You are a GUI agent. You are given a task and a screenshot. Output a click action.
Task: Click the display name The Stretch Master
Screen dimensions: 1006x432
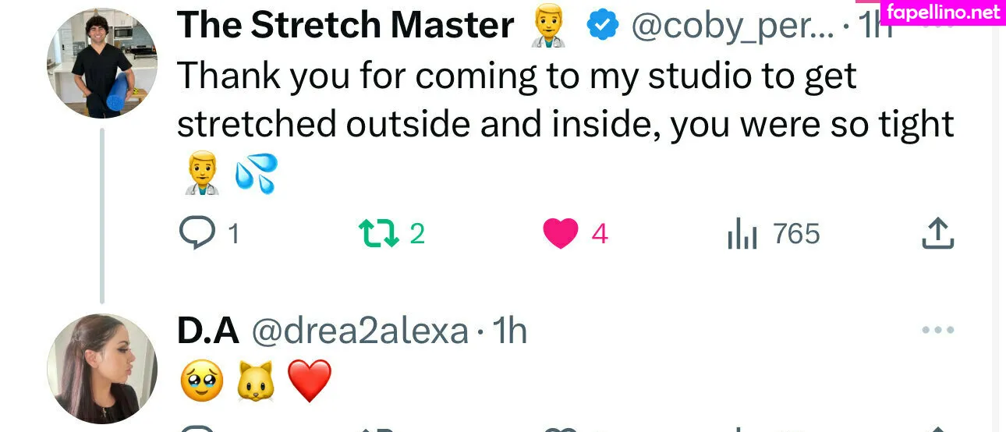click(x=345, y=27)
